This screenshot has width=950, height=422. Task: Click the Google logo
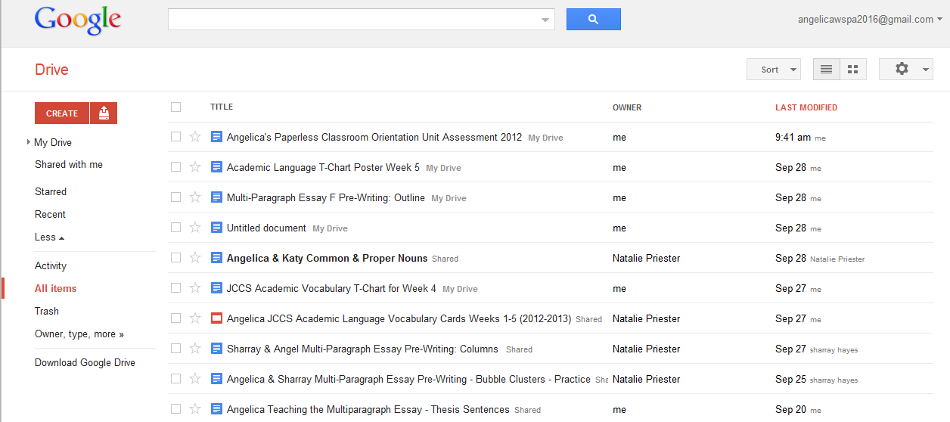78,21
